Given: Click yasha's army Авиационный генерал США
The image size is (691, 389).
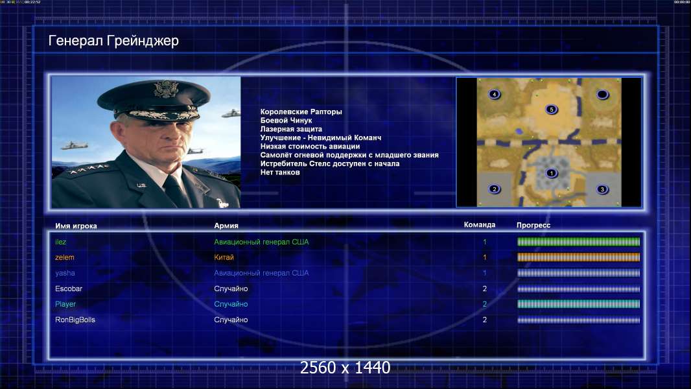Looking at the screenshot, I should click(261, 273).
